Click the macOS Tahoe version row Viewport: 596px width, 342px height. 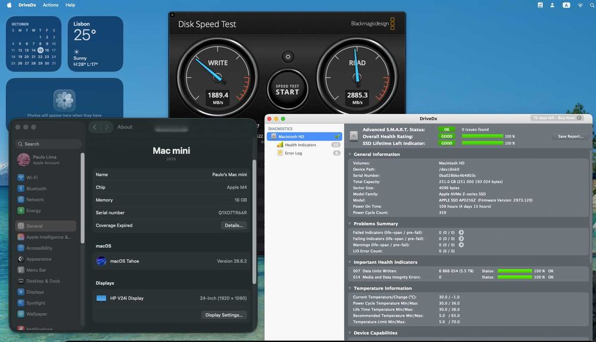[171, 261]
